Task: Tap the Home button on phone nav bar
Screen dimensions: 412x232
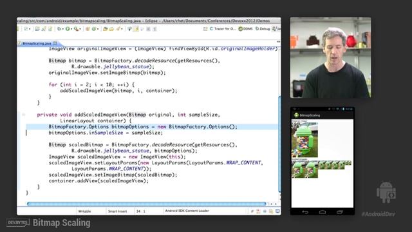Action: point(323,212)
